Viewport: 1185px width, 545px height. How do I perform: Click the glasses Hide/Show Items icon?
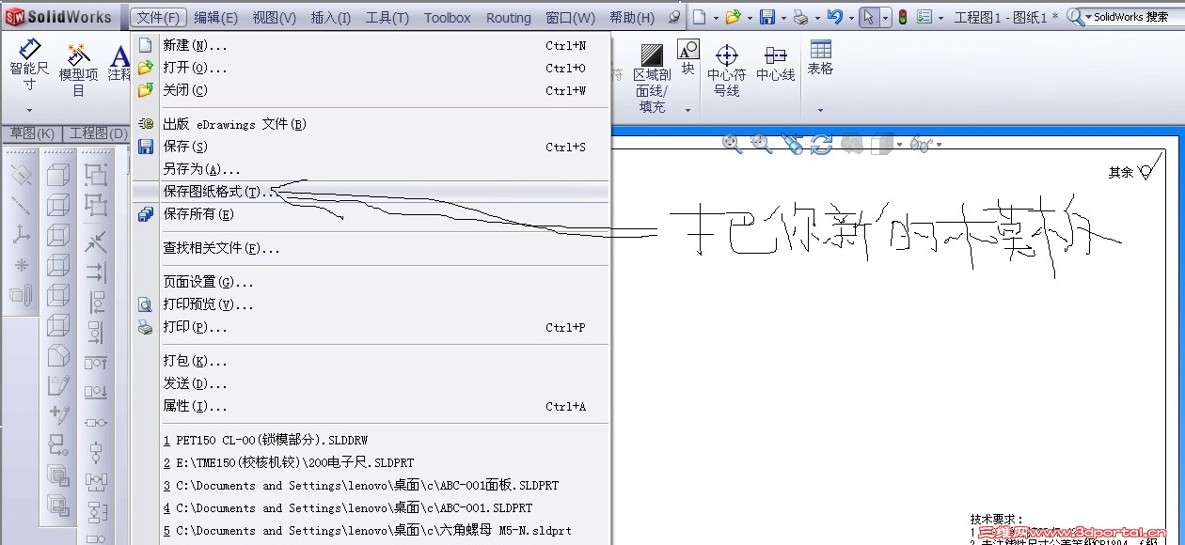921,144
